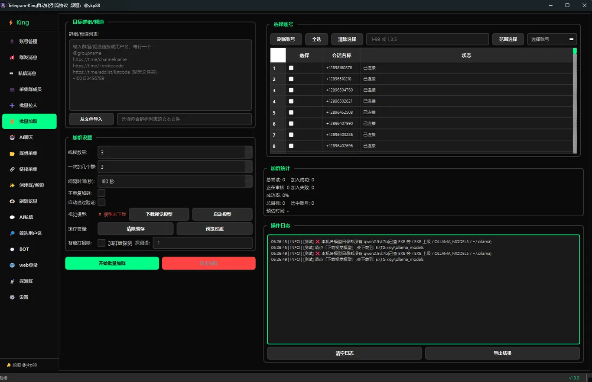
Task: Click the 账号管理 sidebar icon
Action: point(12,42)
